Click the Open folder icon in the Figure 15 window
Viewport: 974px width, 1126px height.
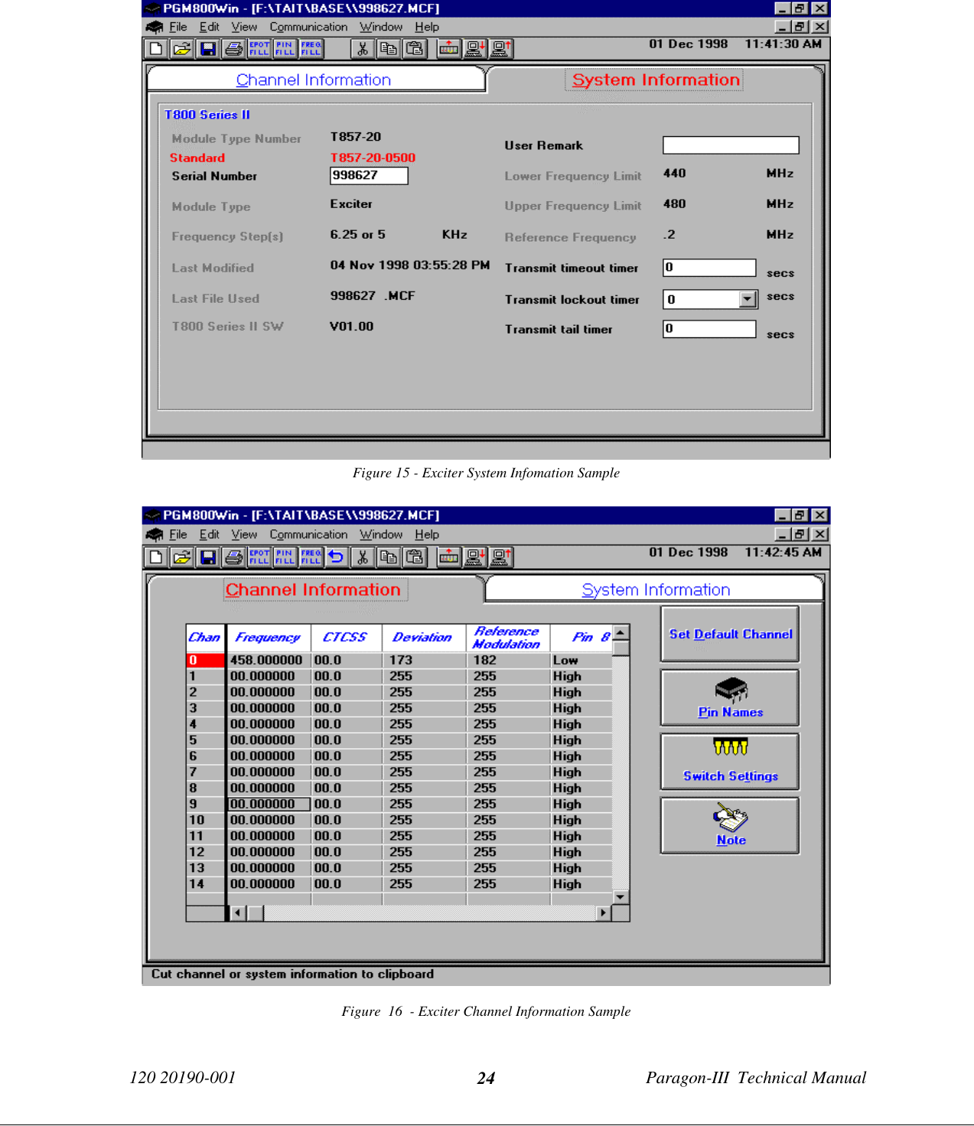[x=182, y=49]
